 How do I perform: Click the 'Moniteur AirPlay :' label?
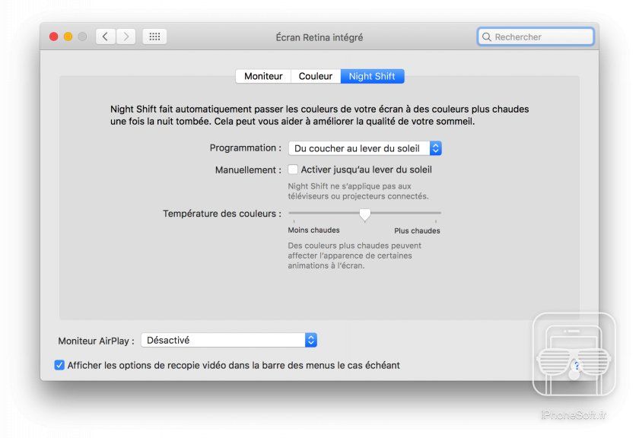point(96,341)
